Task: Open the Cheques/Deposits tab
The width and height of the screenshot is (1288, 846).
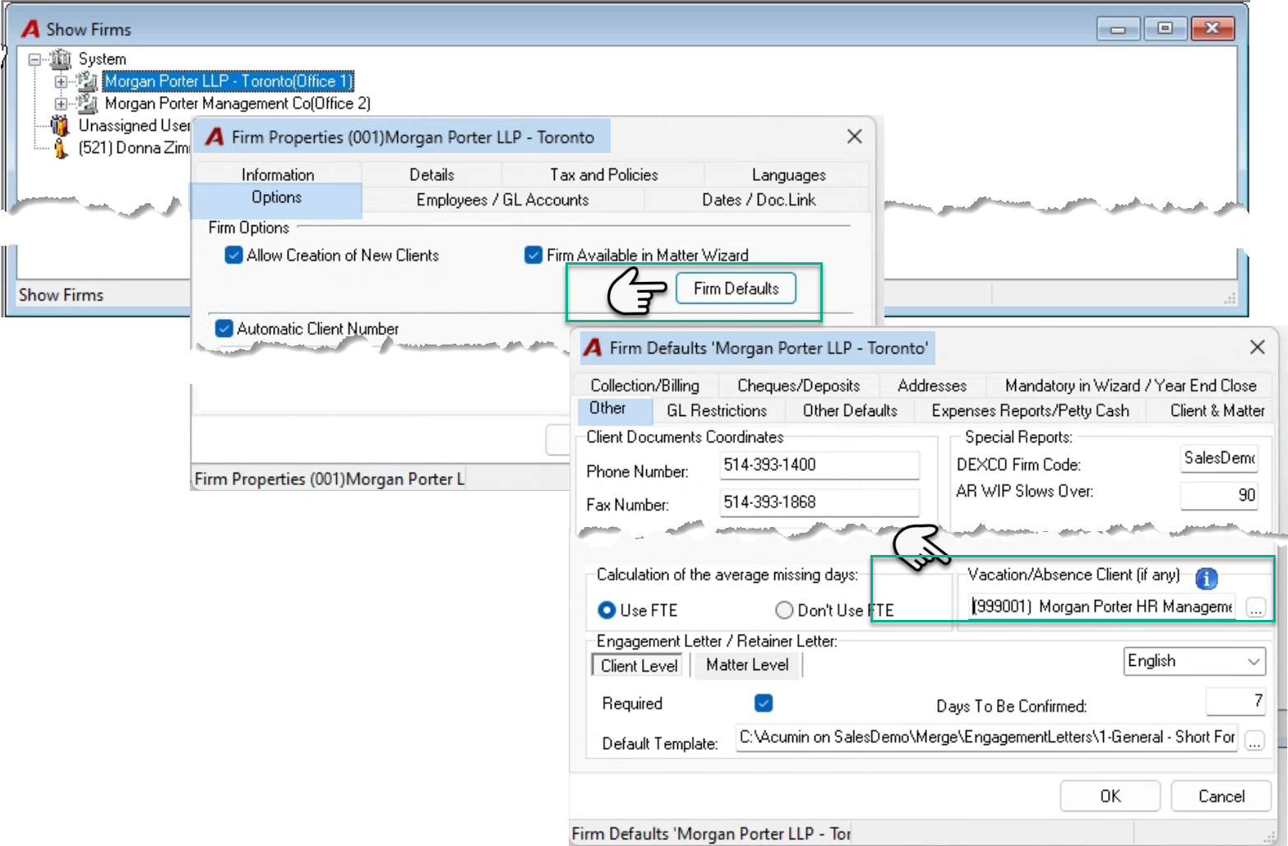Action: pyautogui.click(x=799, y=386)
